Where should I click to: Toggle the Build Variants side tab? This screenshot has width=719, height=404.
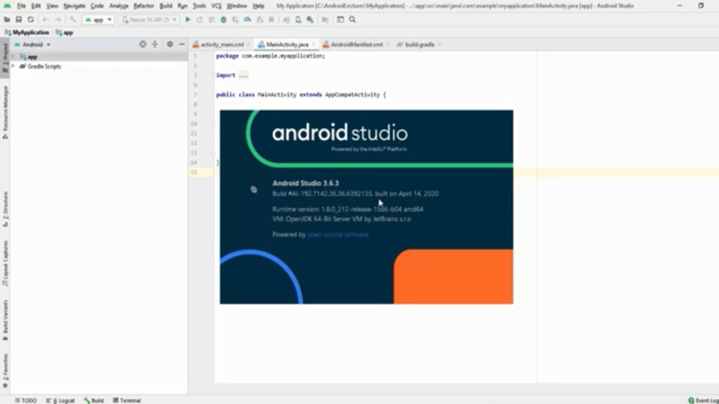point(5,321)
